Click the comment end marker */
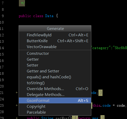 click(23, 3)
